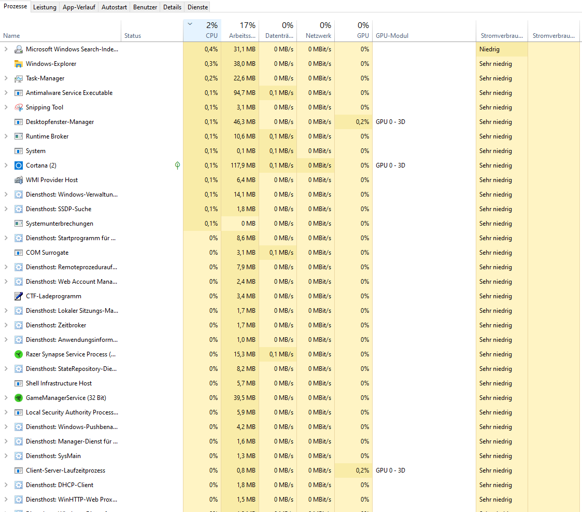Click the Microsoft Windows Search-Indexer process icon
582x512 pixels.
[19, 49]
